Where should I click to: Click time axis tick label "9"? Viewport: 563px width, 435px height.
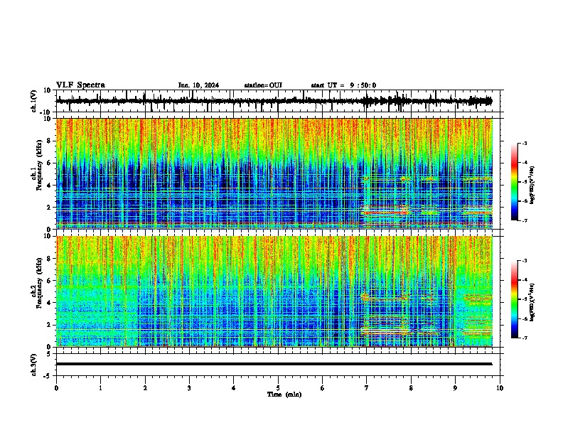(x=455, y=388)
